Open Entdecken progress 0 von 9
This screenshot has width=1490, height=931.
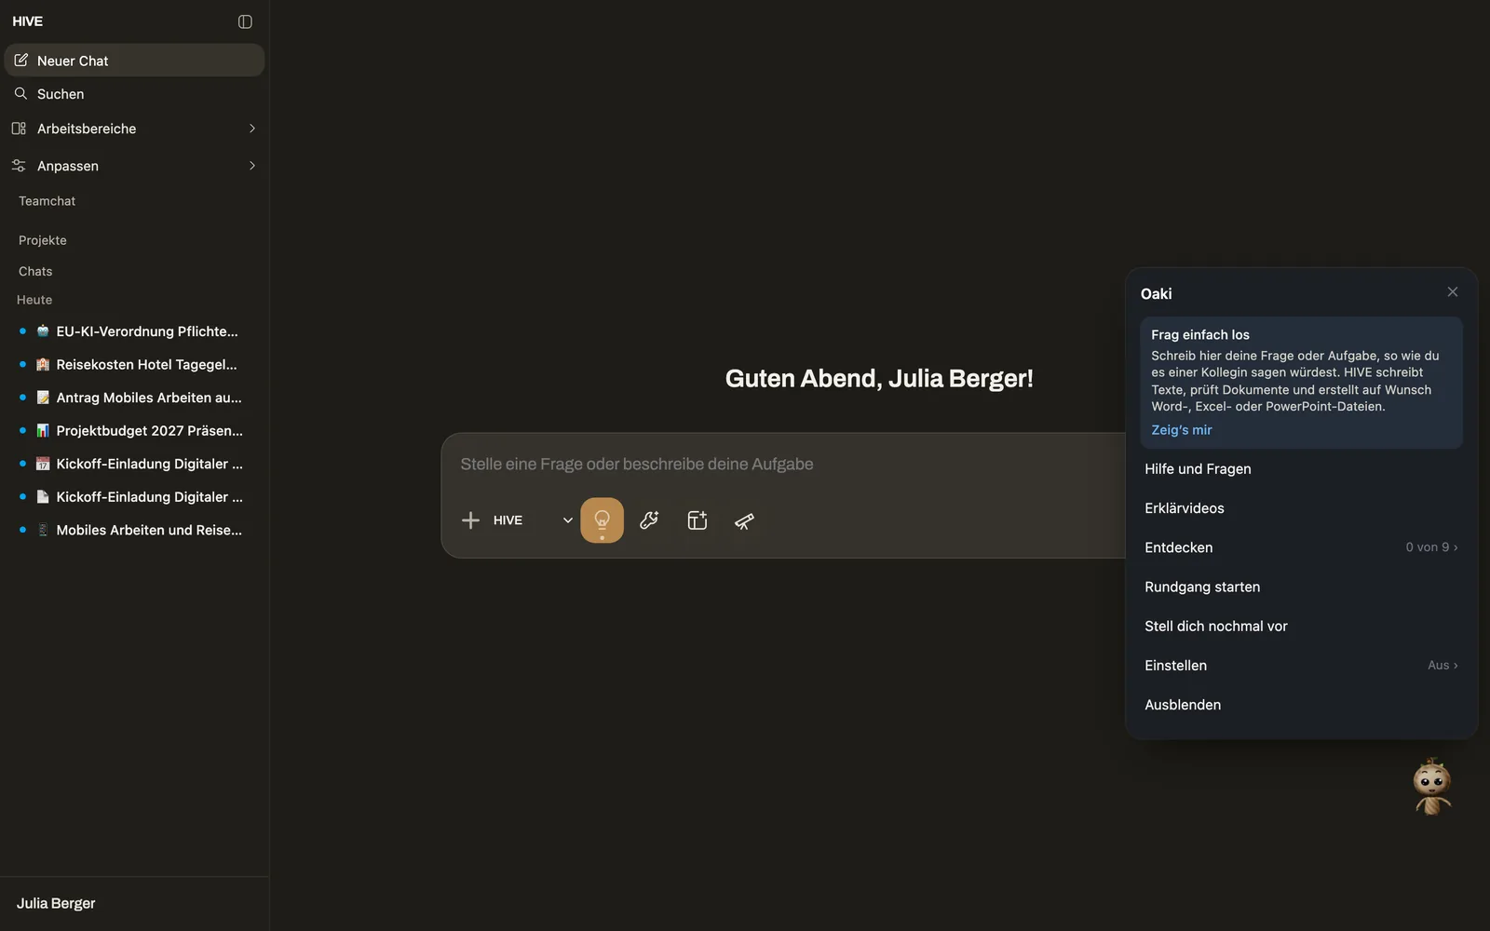click(1301, 547)
